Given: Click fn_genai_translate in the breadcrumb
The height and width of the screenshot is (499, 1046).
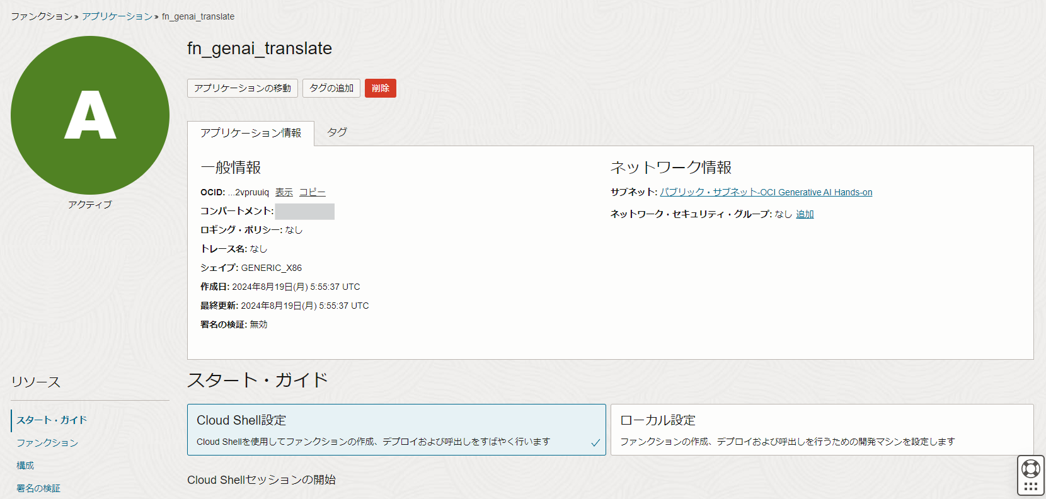Looking at the screenshot, I should [x=198, y=16].
